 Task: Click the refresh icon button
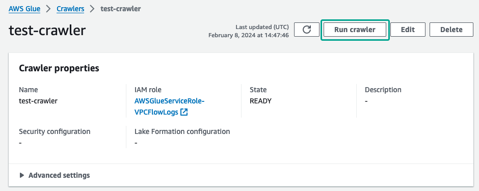[306, 30]
